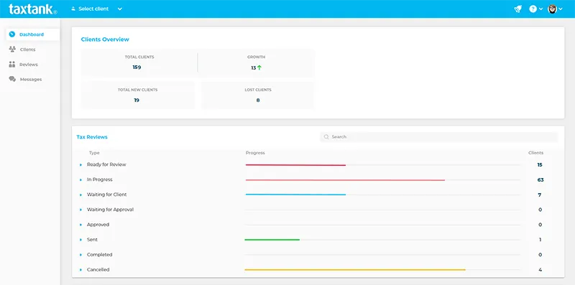Screen dimensions: 575x285
Task: Click the Total Clients value 159
Action: point(137,67)
